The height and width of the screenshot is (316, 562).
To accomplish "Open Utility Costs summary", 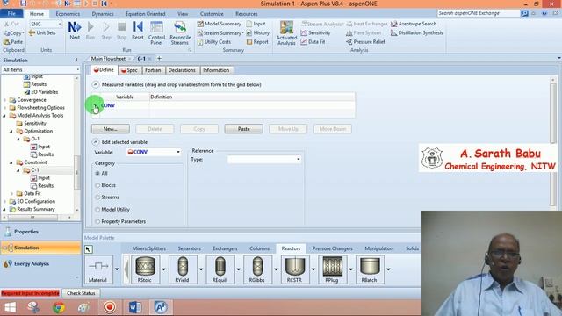I will click(x=214, y=42).
